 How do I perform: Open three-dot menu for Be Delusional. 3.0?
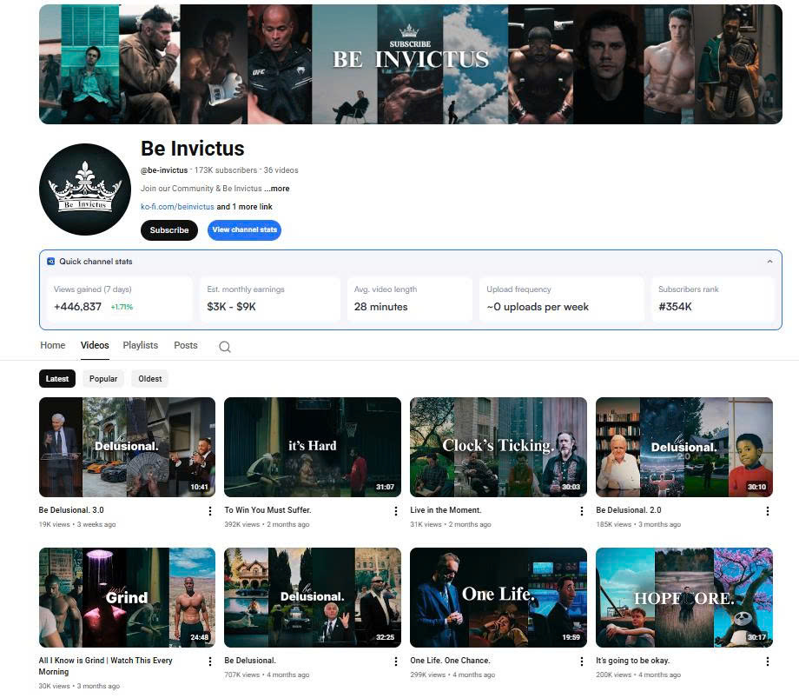click(209, 511)
